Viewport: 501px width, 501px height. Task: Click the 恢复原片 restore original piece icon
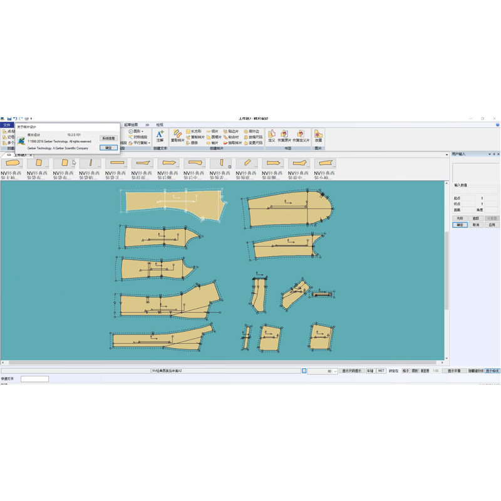tap(284, 137)
